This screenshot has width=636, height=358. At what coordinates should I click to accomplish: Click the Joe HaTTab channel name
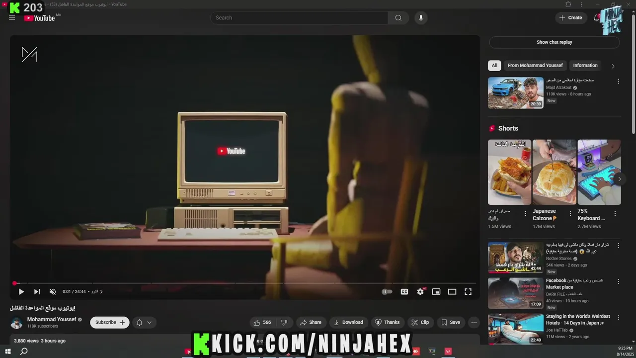pyautogui.click(x=557, y=330)
